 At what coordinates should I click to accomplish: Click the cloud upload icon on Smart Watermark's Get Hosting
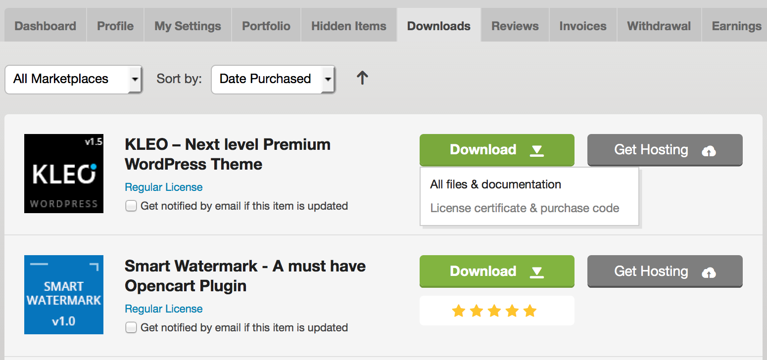(709, 272)
